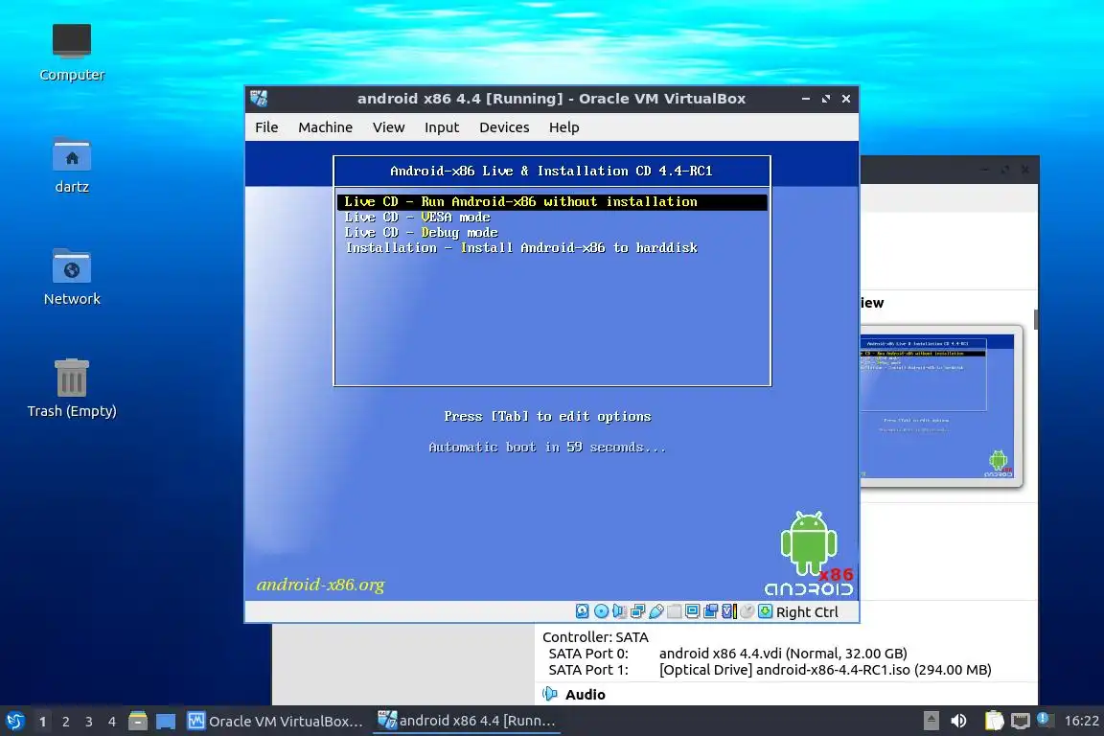
Task: Click the show desktop taskbar icon
Action: pos(166,722)
